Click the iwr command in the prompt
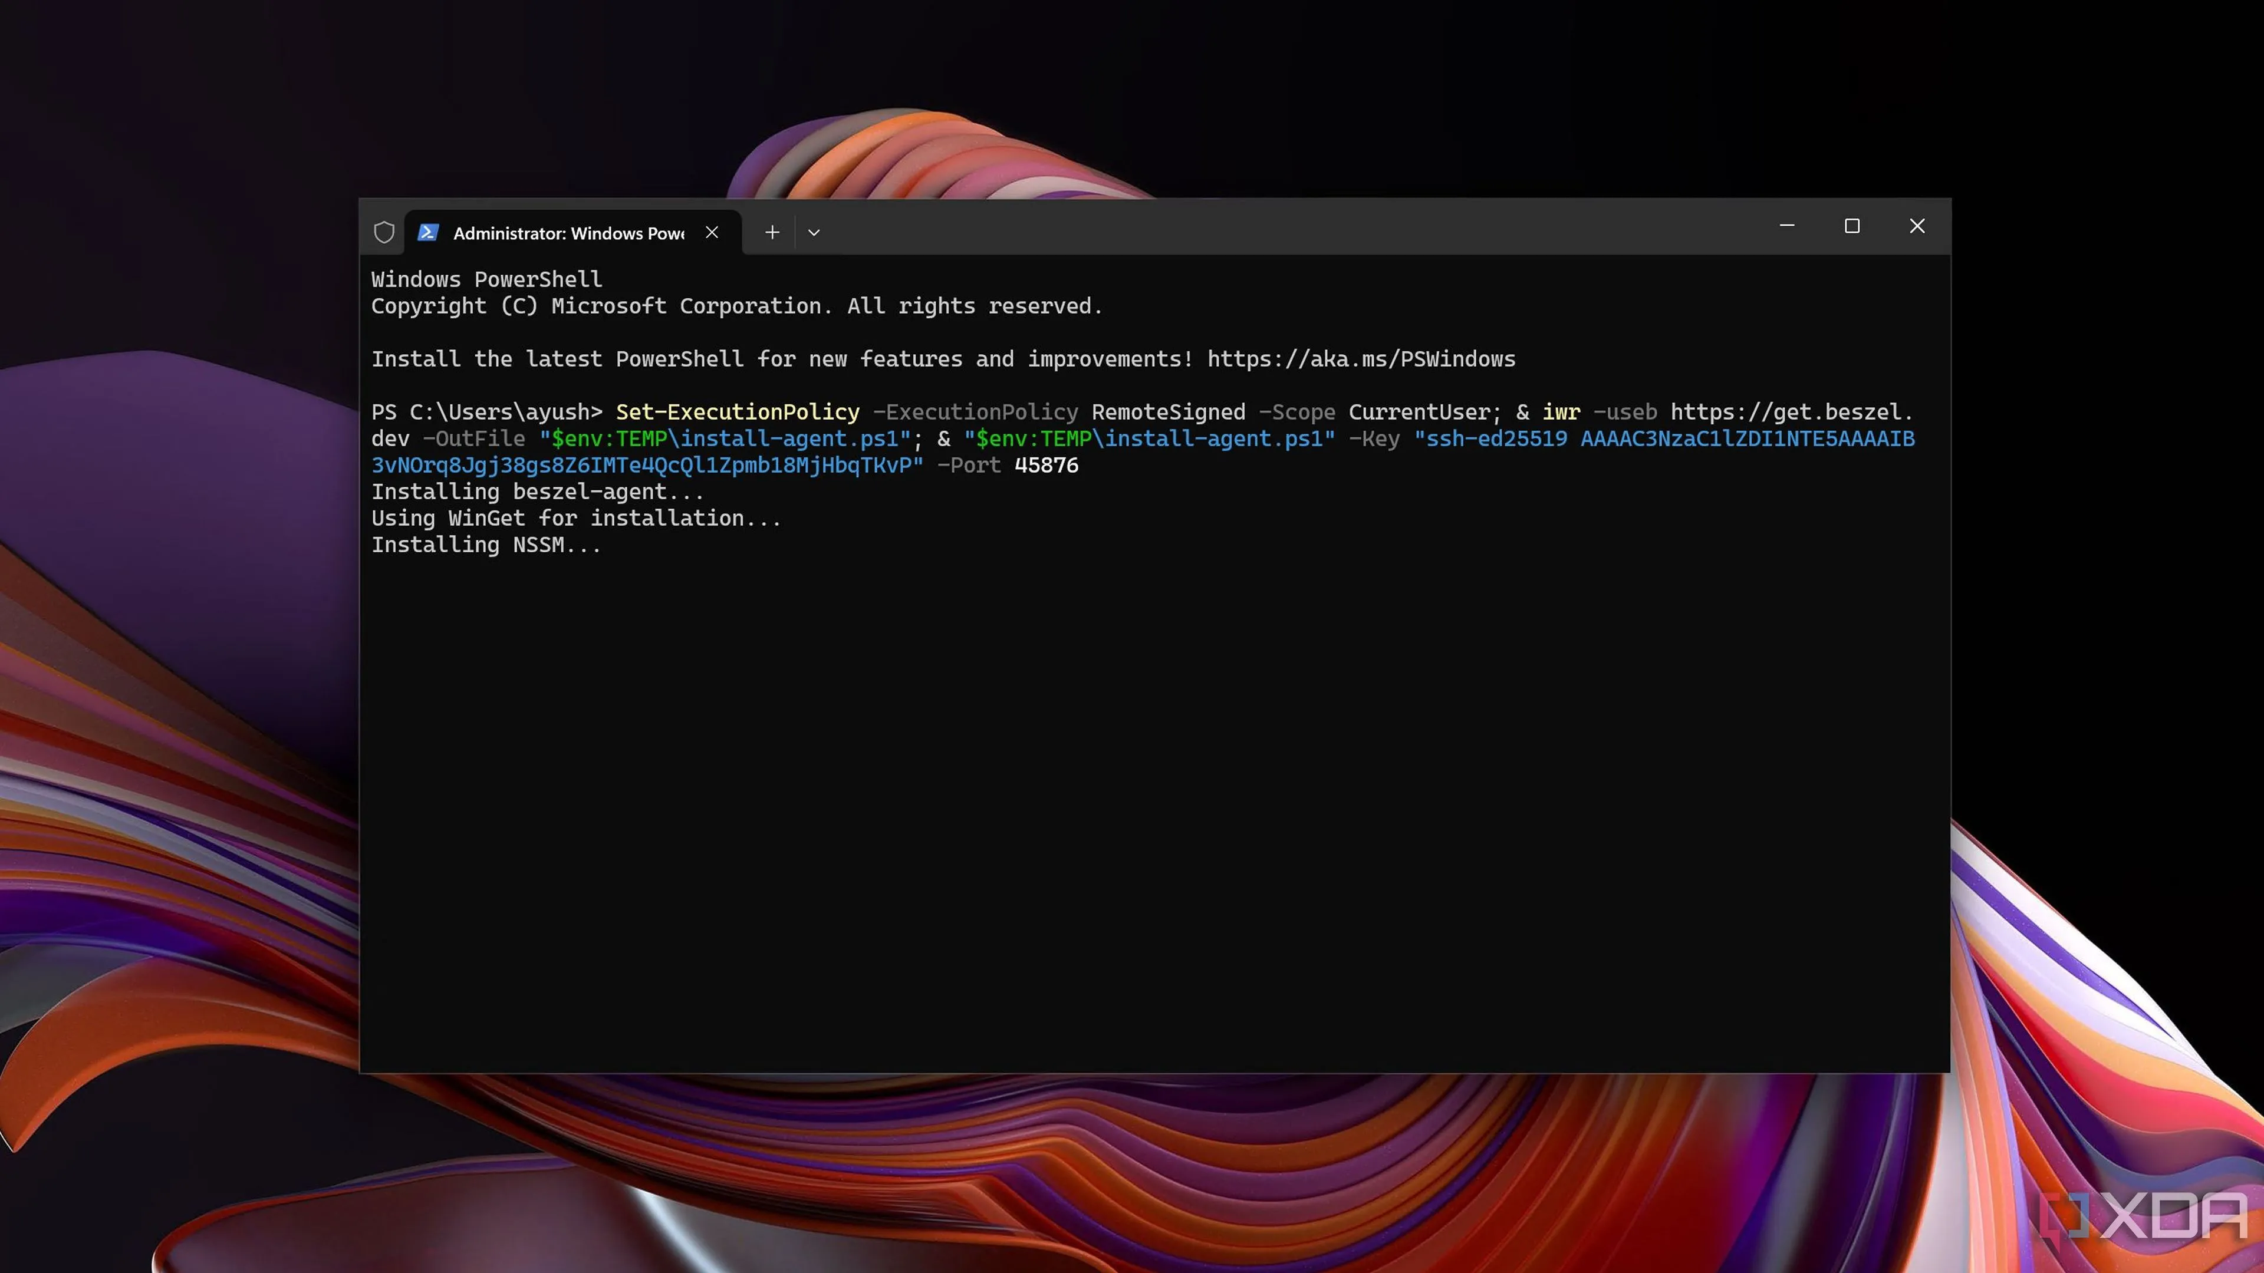Viewport: 2264px width, 1273px height. (x=1561, y=412)
